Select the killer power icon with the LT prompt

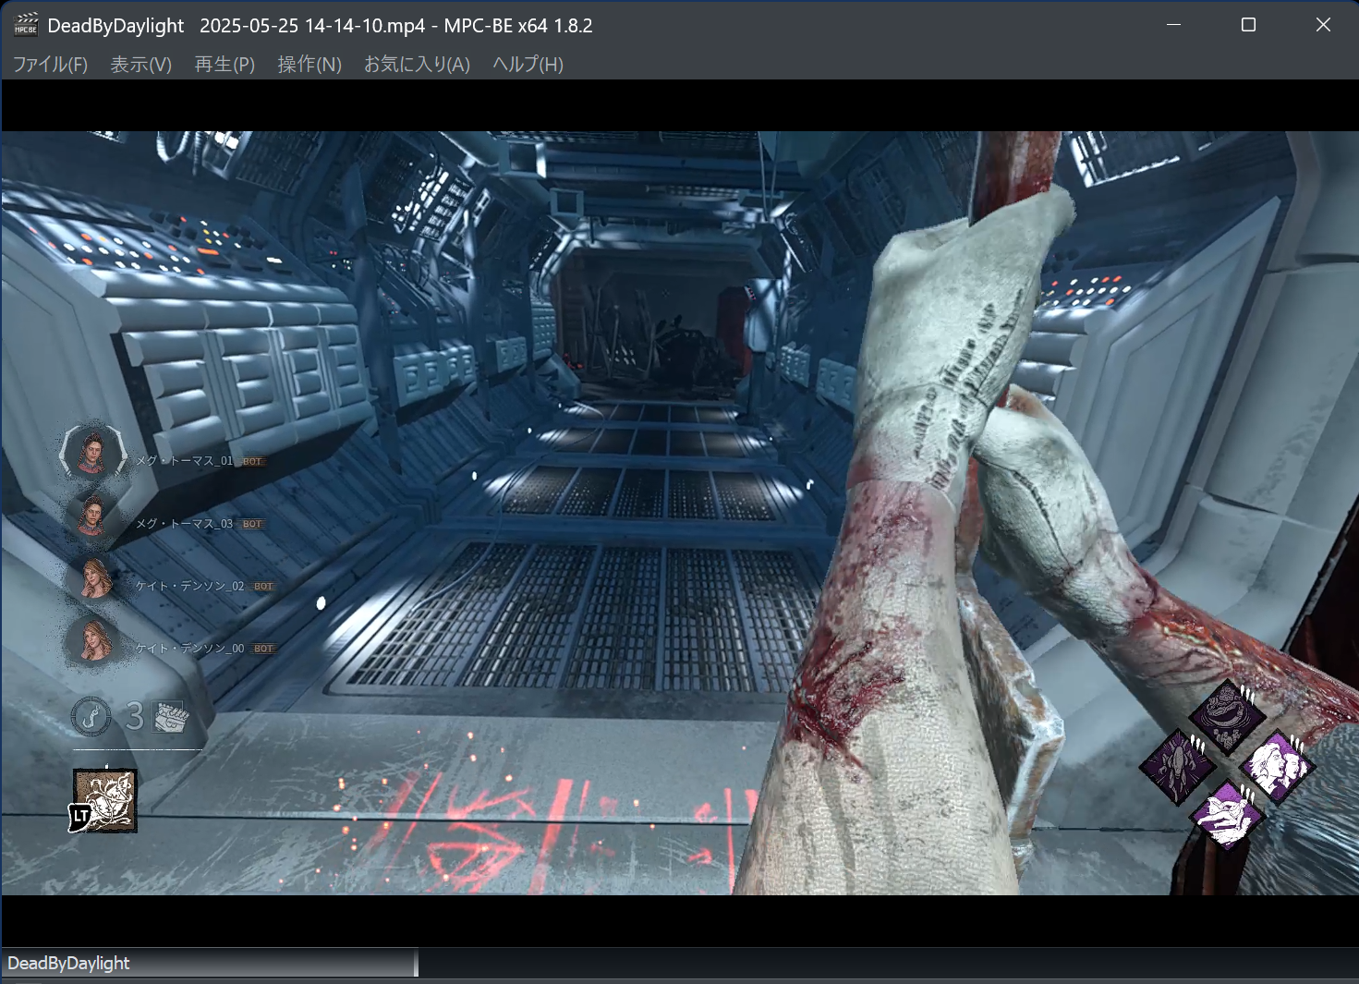click(x=104, y=800)
